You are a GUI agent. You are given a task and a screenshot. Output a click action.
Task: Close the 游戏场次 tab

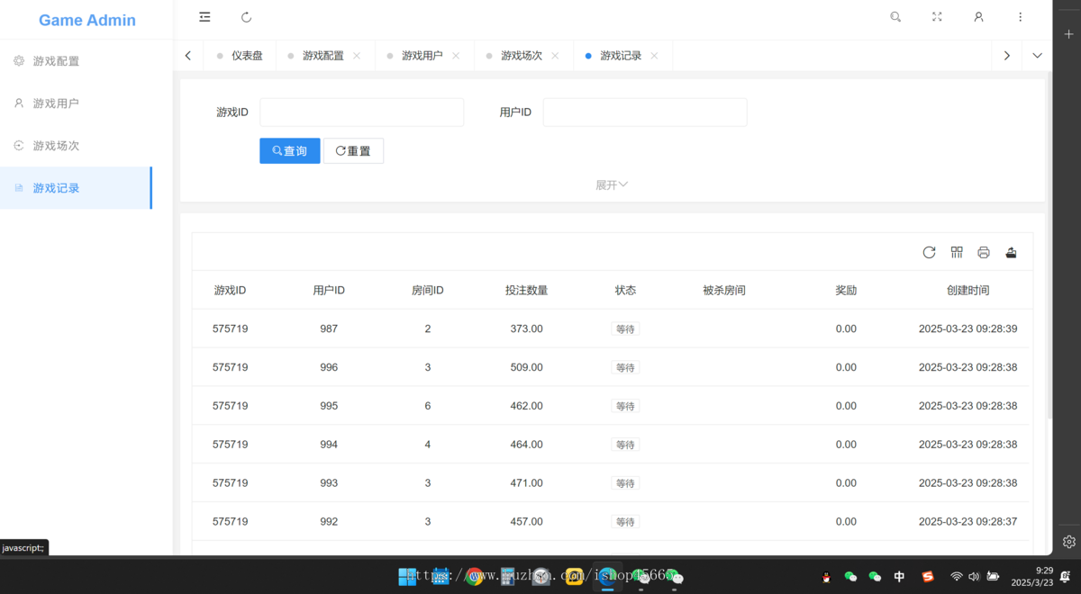coord(555,56)
